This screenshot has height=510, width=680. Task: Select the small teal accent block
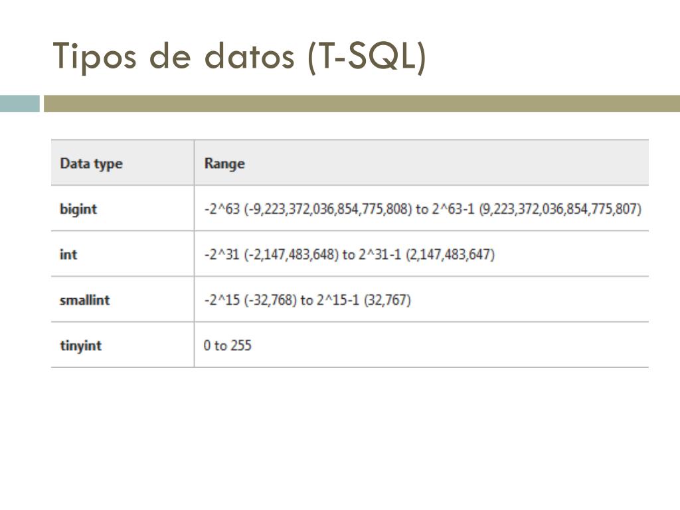click(20, 104)
